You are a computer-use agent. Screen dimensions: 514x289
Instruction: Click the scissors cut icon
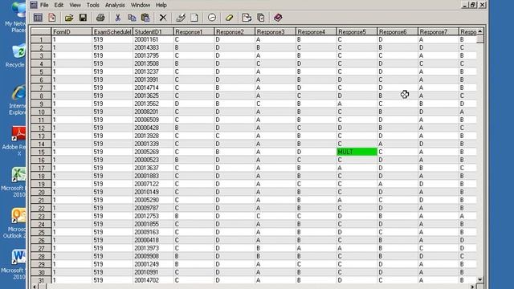(x=118, y=18)
